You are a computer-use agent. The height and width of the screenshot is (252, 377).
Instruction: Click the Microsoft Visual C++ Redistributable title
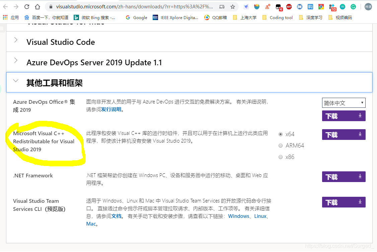(44, 141)
